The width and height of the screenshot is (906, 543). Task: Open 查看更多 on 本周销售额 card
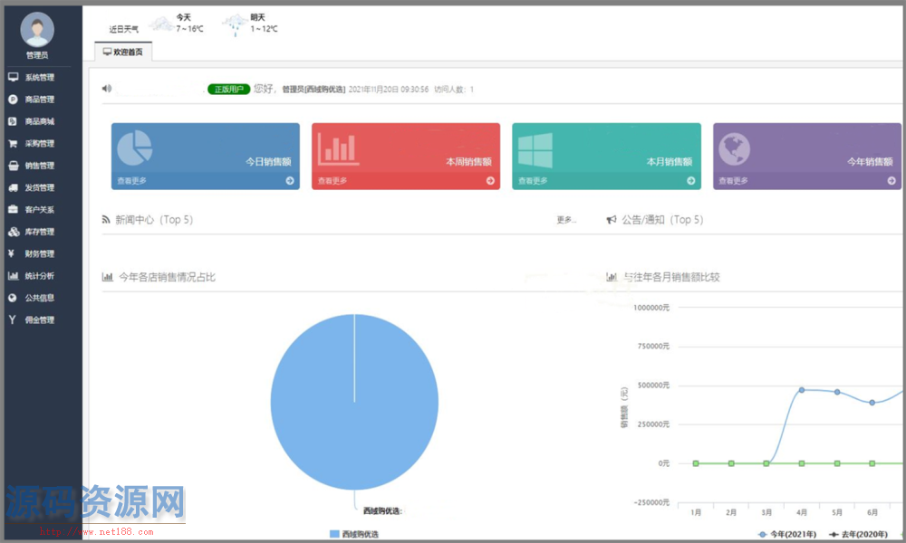333,181
